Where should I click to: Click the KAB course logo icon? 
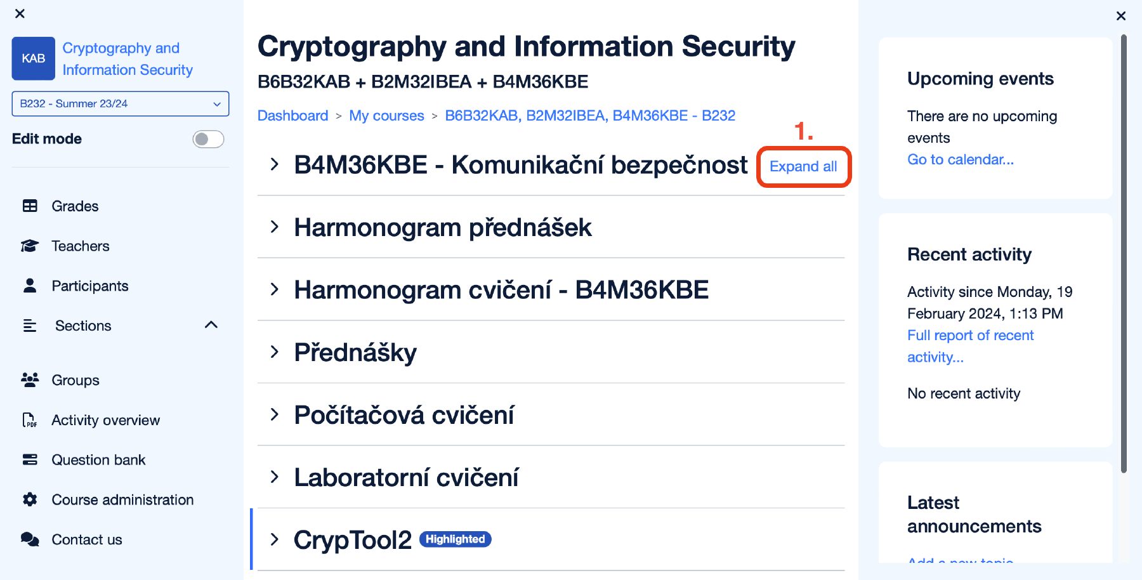coord(33,58)
